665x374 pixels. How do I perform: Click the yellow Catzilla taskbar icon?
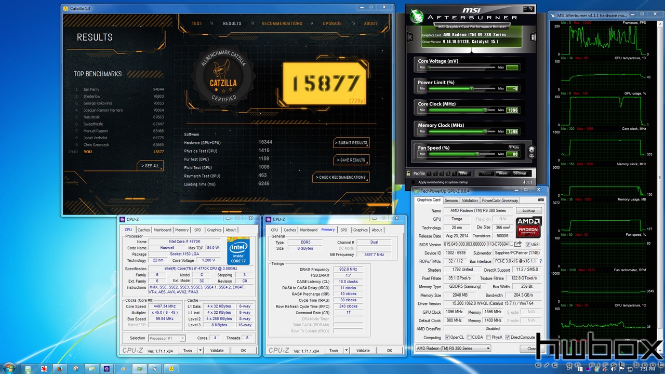pyautogui.click(x=171, y=368)
